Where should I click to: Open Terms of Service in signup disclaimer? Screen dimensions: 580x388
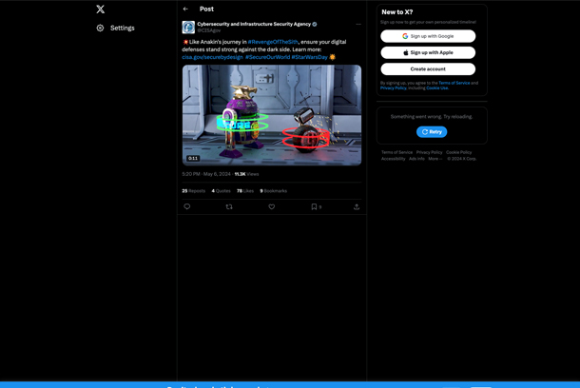point(454,83)
